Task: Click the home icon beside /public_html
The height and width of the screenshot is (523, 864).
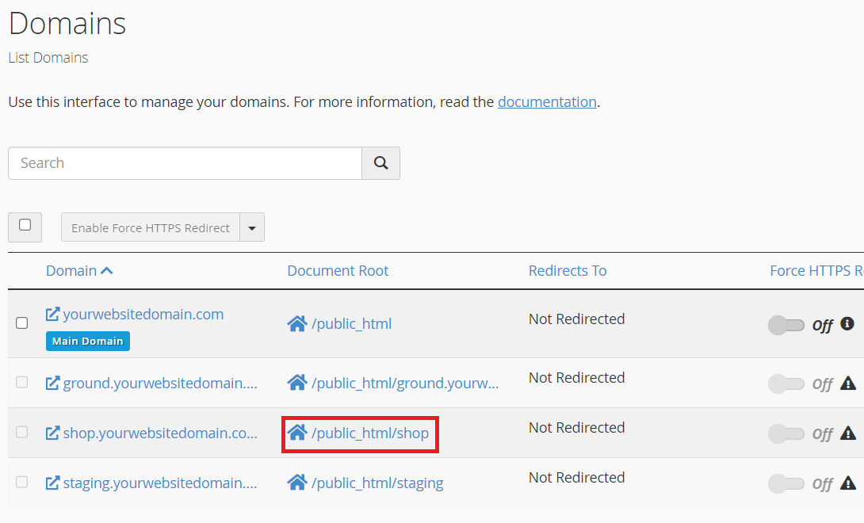Action: coord(296,323)
